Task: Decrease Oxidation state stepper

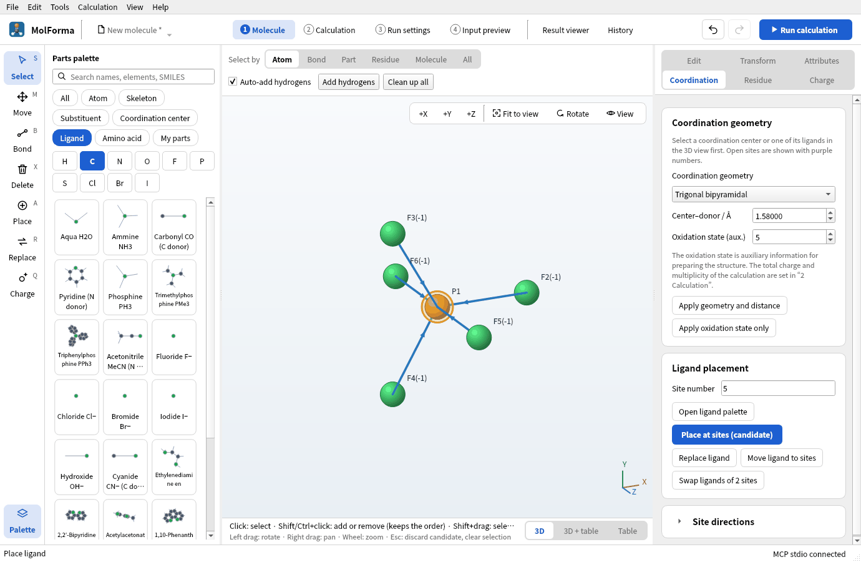Action: (x=830, y=240)
